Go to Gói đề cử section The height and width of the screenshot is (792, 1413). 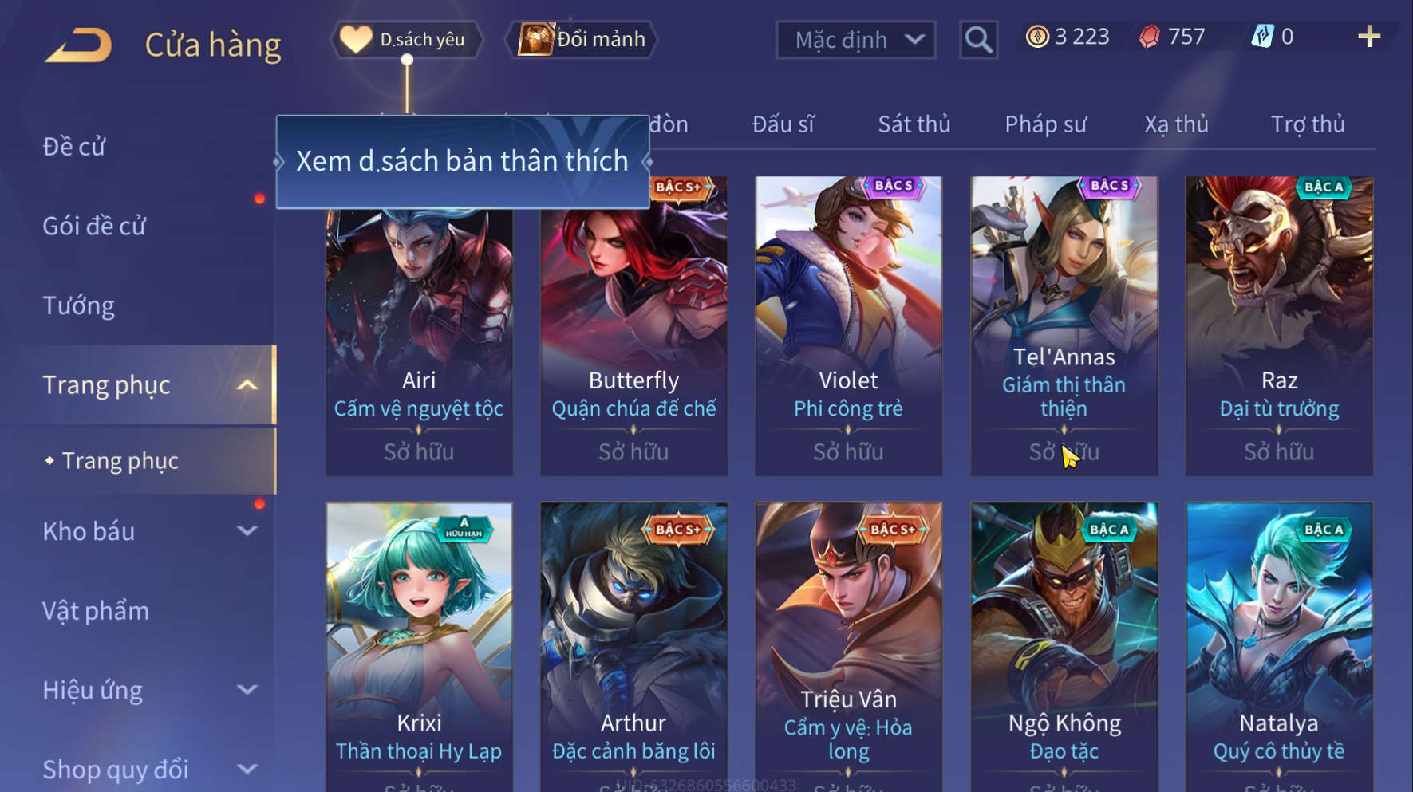(x=94, y=226)
